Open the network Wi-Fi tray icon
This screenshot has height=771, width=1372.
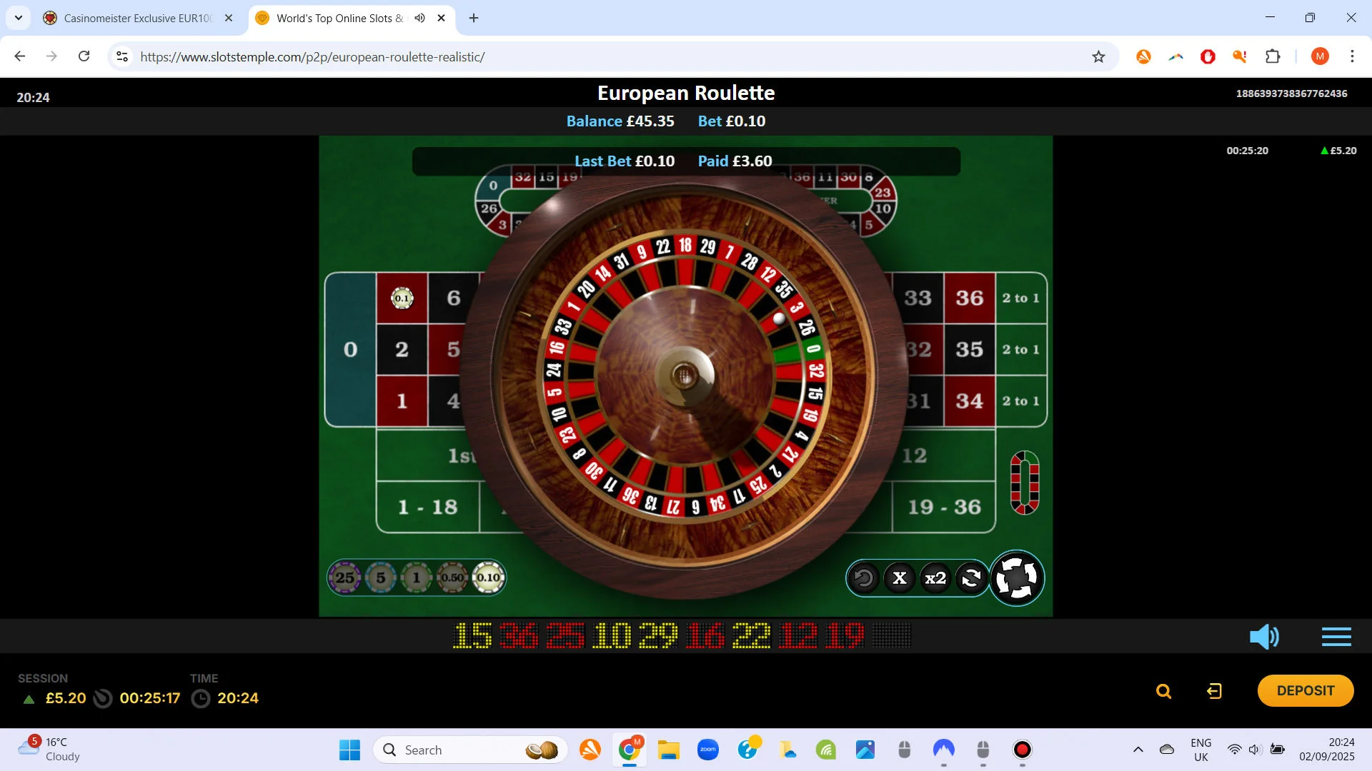click(x=1234, y=750)
